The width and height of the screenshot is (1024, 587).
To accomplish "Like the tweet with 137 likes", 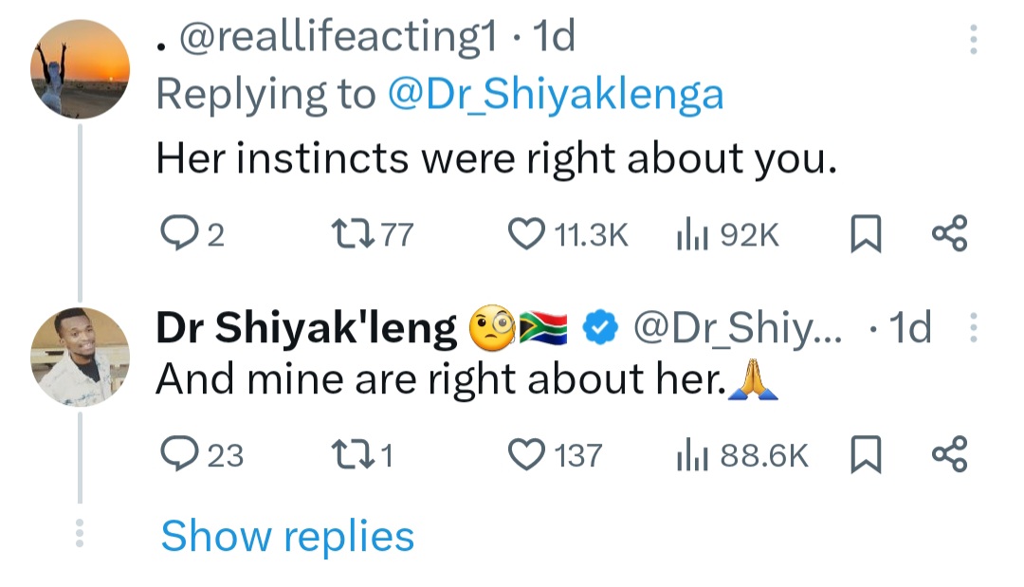I will (524, 455).
